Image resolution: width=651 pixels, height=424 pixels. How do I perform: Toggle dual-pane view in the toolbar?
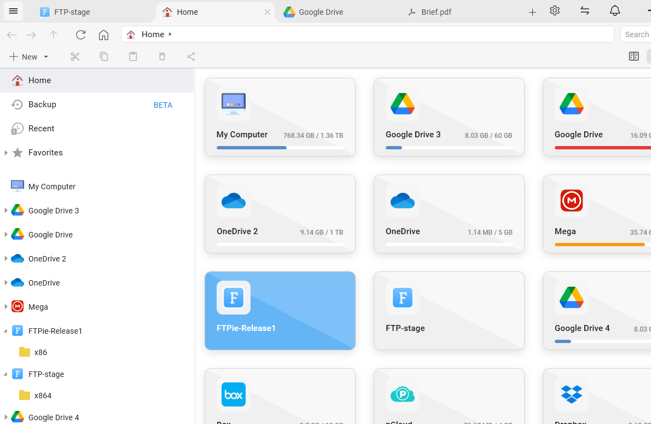[633, 56]
